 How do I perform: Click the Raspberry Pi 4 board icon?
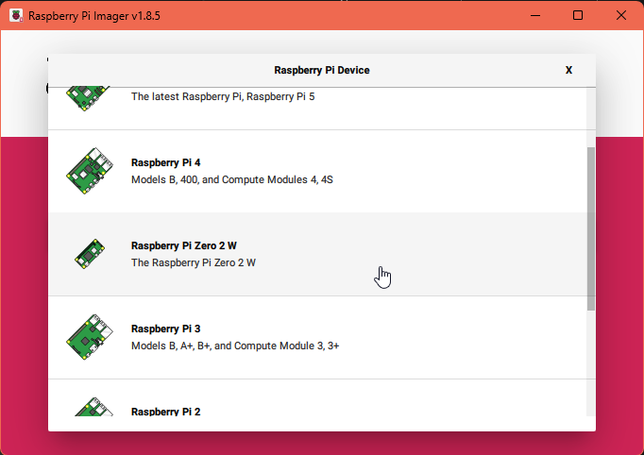click(90, 171)
